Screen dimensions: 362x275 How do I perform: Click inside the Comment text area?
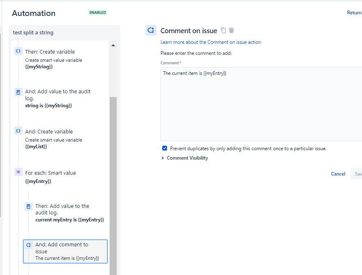coord(261,104)
